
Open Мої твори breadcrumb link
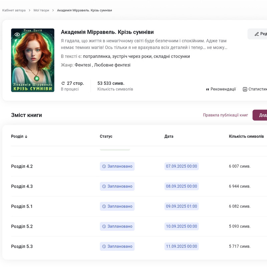(x=41, y=10)
